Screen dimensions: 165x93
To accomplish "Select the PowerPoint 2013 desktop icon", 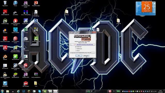I will (36, 4).
